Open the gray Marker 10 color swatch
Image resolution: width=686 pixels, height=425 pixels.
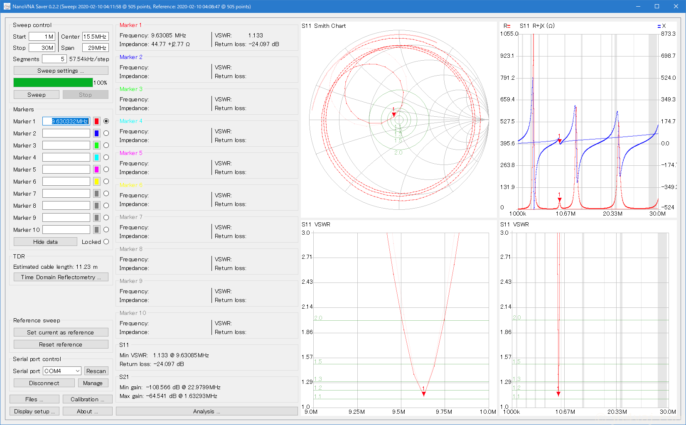pos(96,230)
